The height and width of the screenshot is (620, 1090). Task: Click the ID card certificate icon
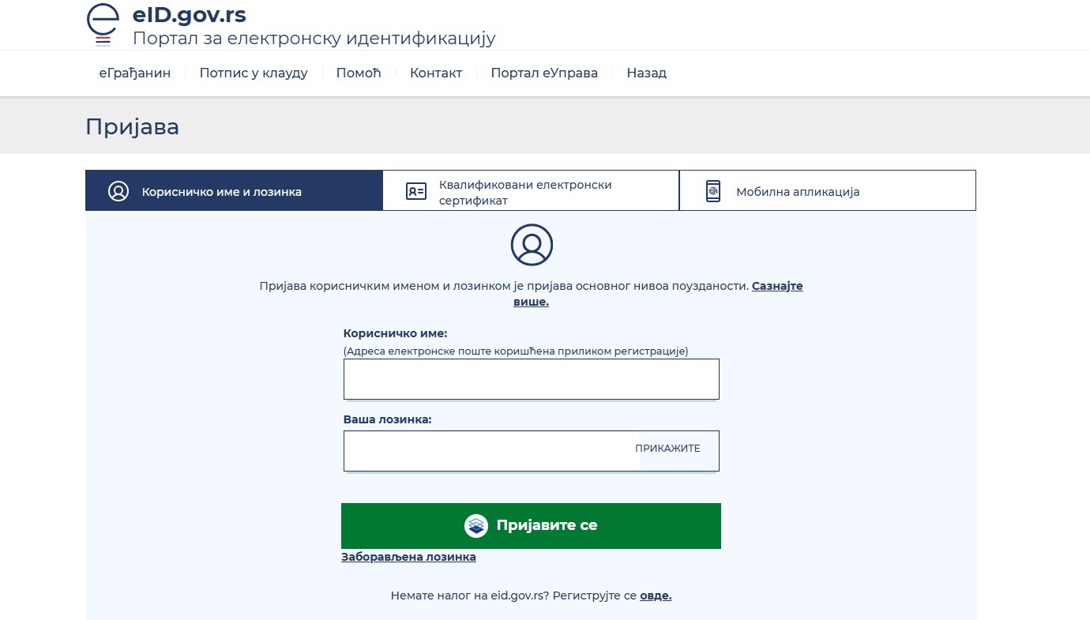click(x=415, y=191)
